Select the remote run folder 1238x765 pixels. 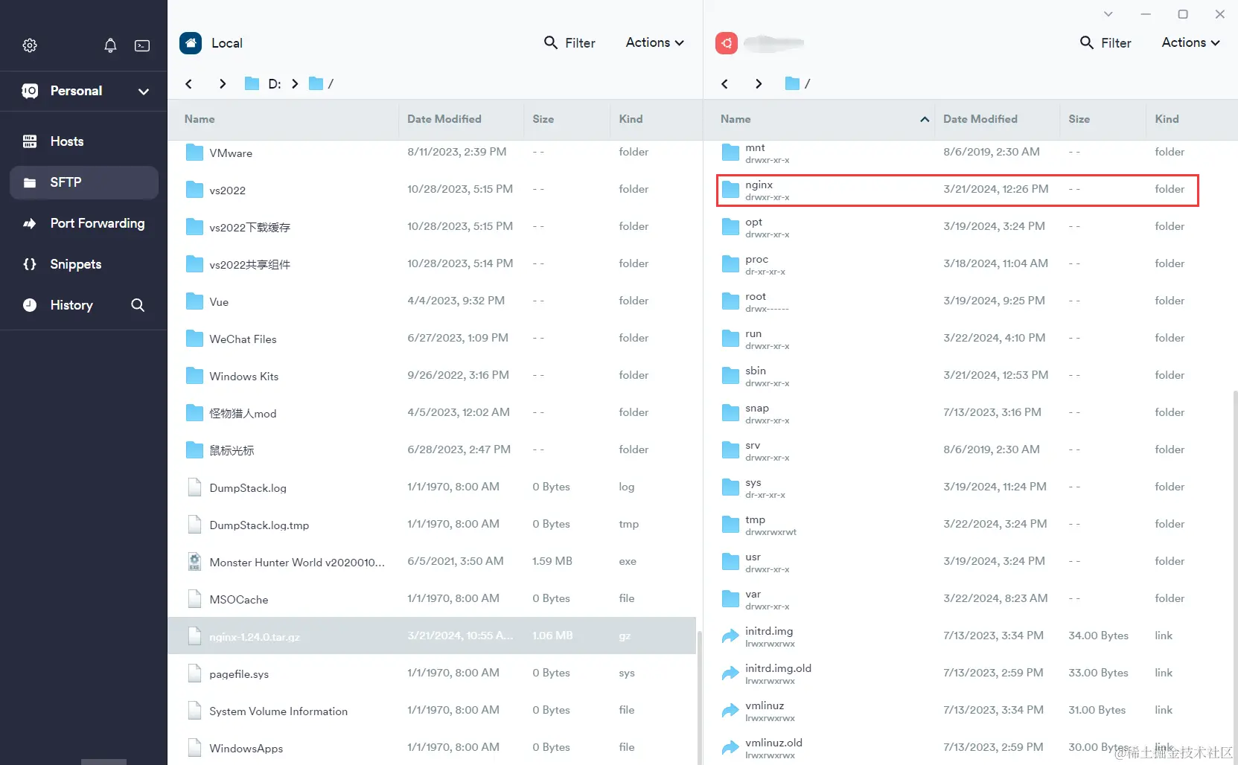coord(968,339)
